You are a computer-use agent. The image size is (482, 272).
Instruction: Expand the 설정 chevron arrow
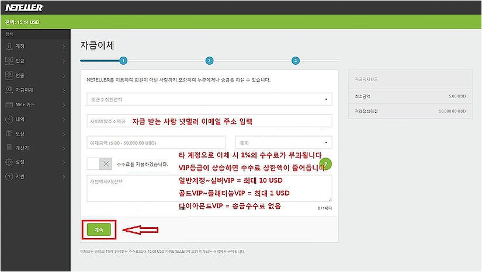(x=64, y=162)
